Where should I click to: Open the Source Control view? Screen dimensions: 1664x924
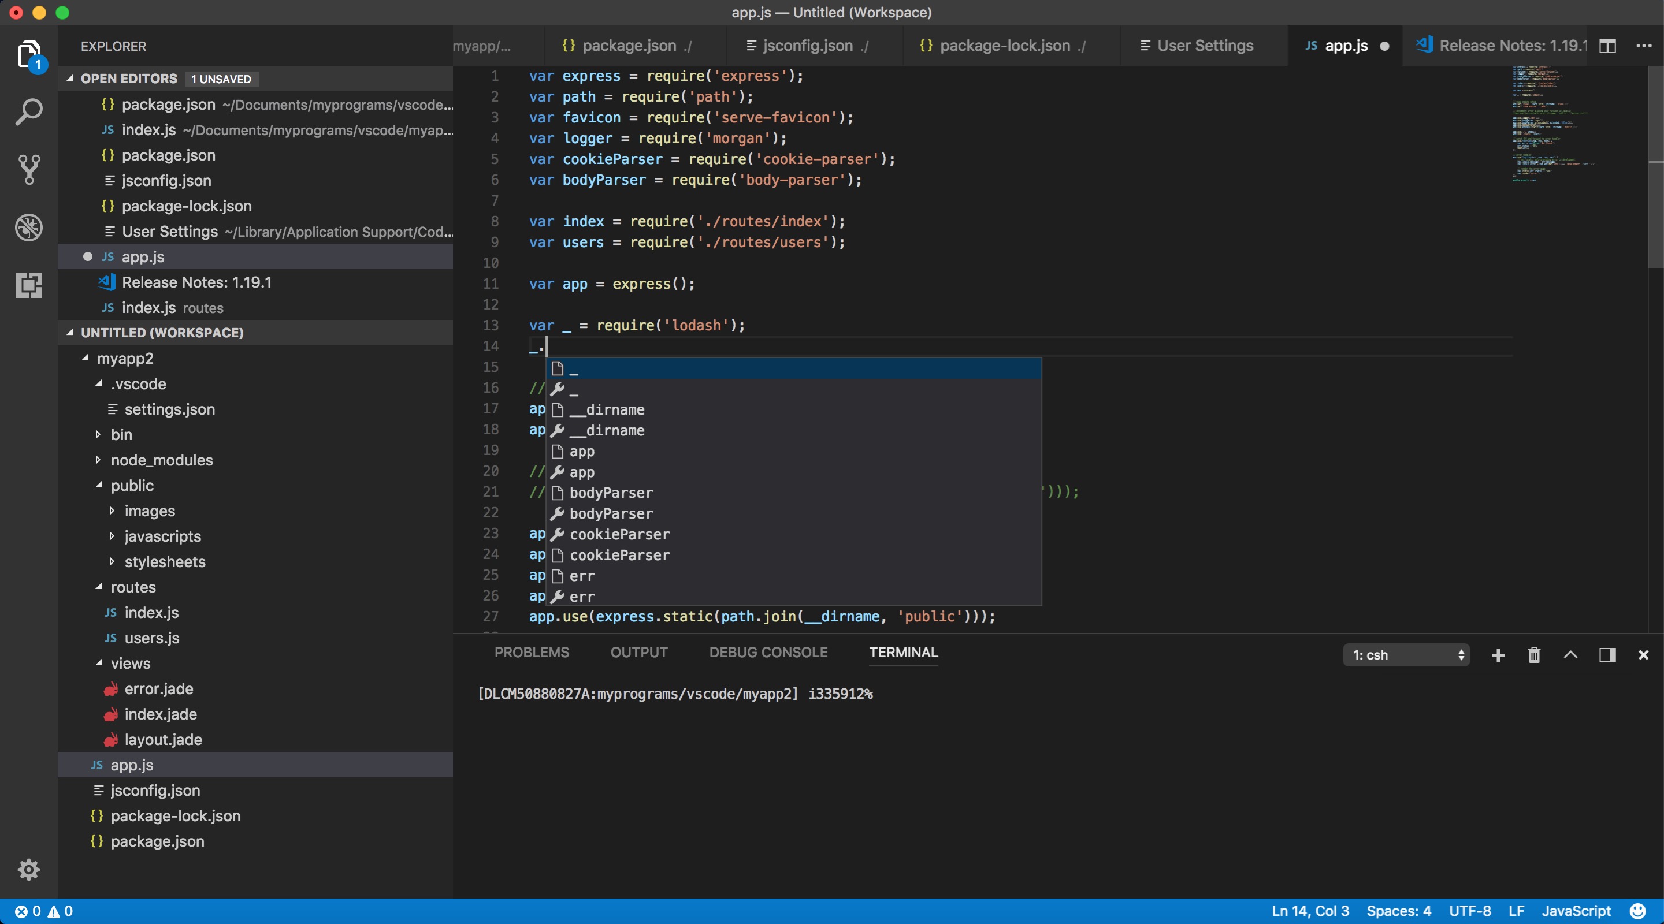point(28,170)
